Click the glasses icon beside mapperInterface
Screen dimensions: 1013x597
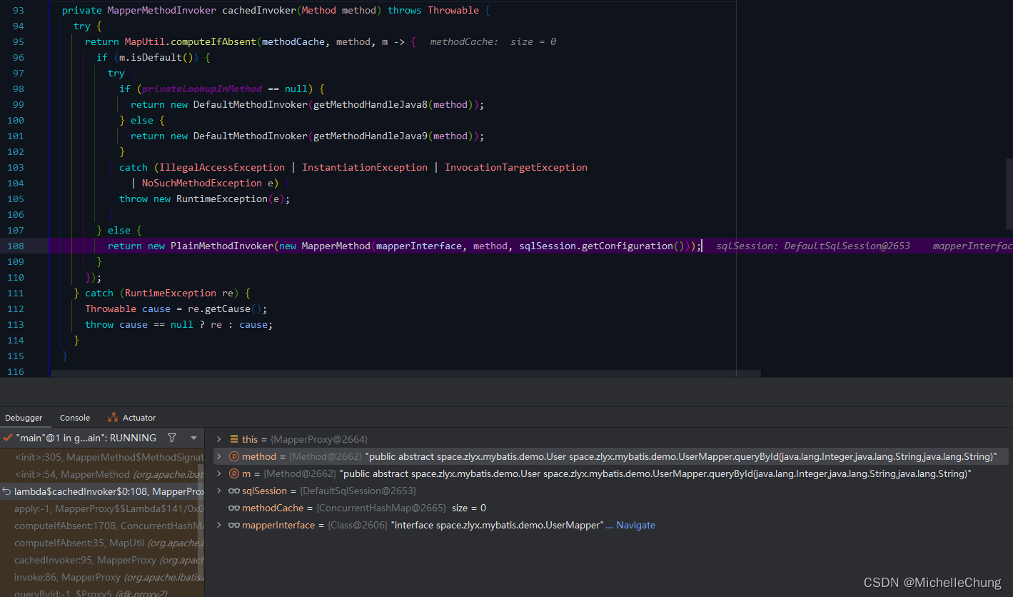click(233, 525)
